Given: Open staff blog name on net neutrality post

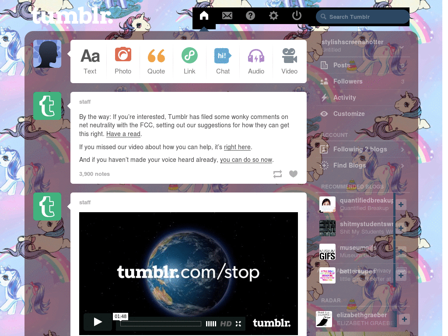Looking at the screenshot, I should (85, 101).
